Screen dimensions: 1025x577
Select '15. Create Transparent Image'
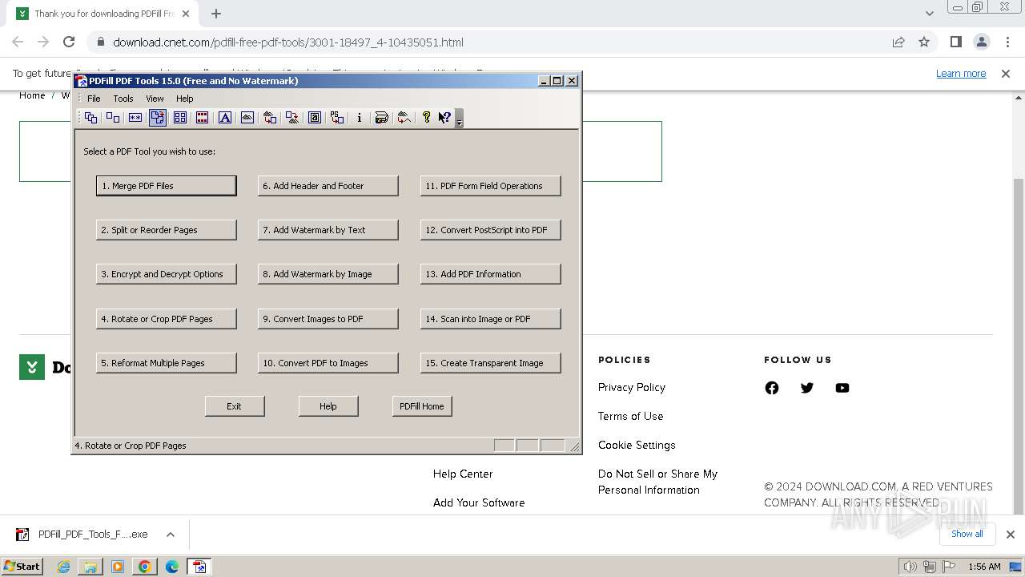[x=491, y=363]
